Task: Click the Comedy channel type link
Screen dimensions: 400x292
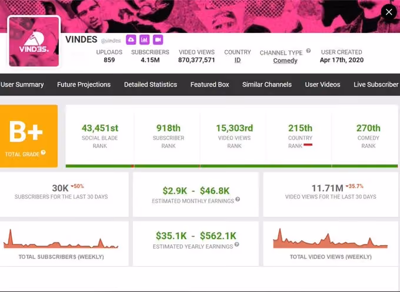Action: point(285,61)
